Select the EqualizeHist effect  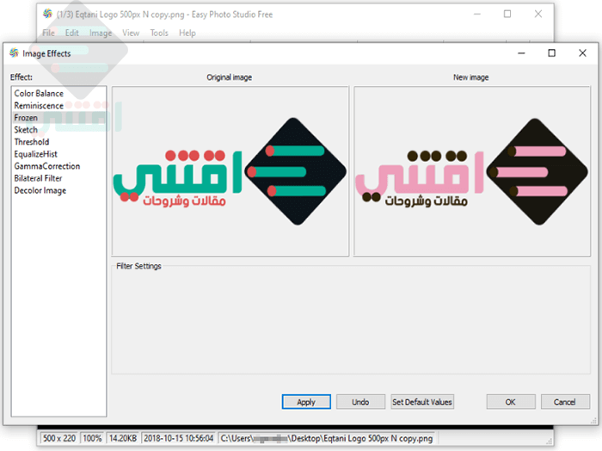pos(36,154)
